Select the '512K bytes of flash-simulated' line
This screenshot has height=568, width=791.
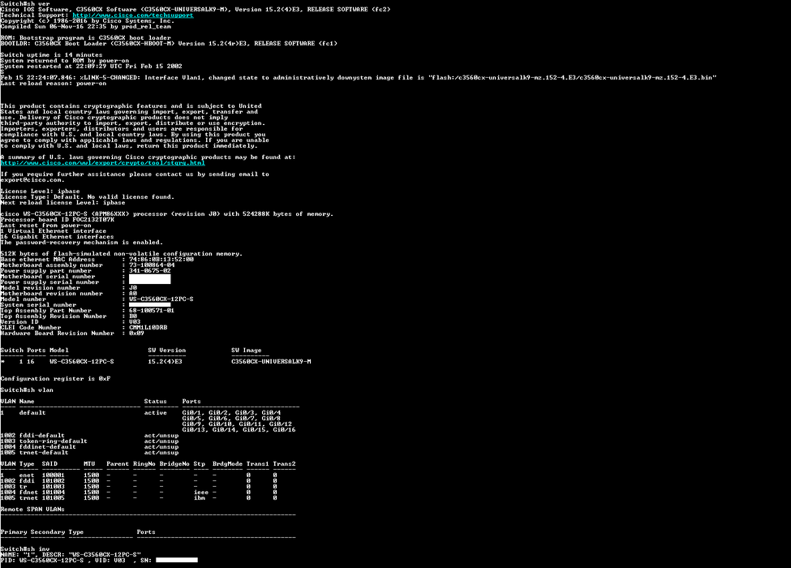(122, 254)
